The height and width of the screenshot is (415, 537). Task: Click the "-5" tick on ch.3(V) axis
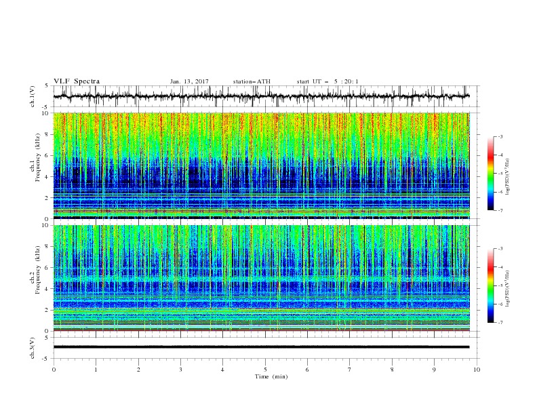(46, 359)
